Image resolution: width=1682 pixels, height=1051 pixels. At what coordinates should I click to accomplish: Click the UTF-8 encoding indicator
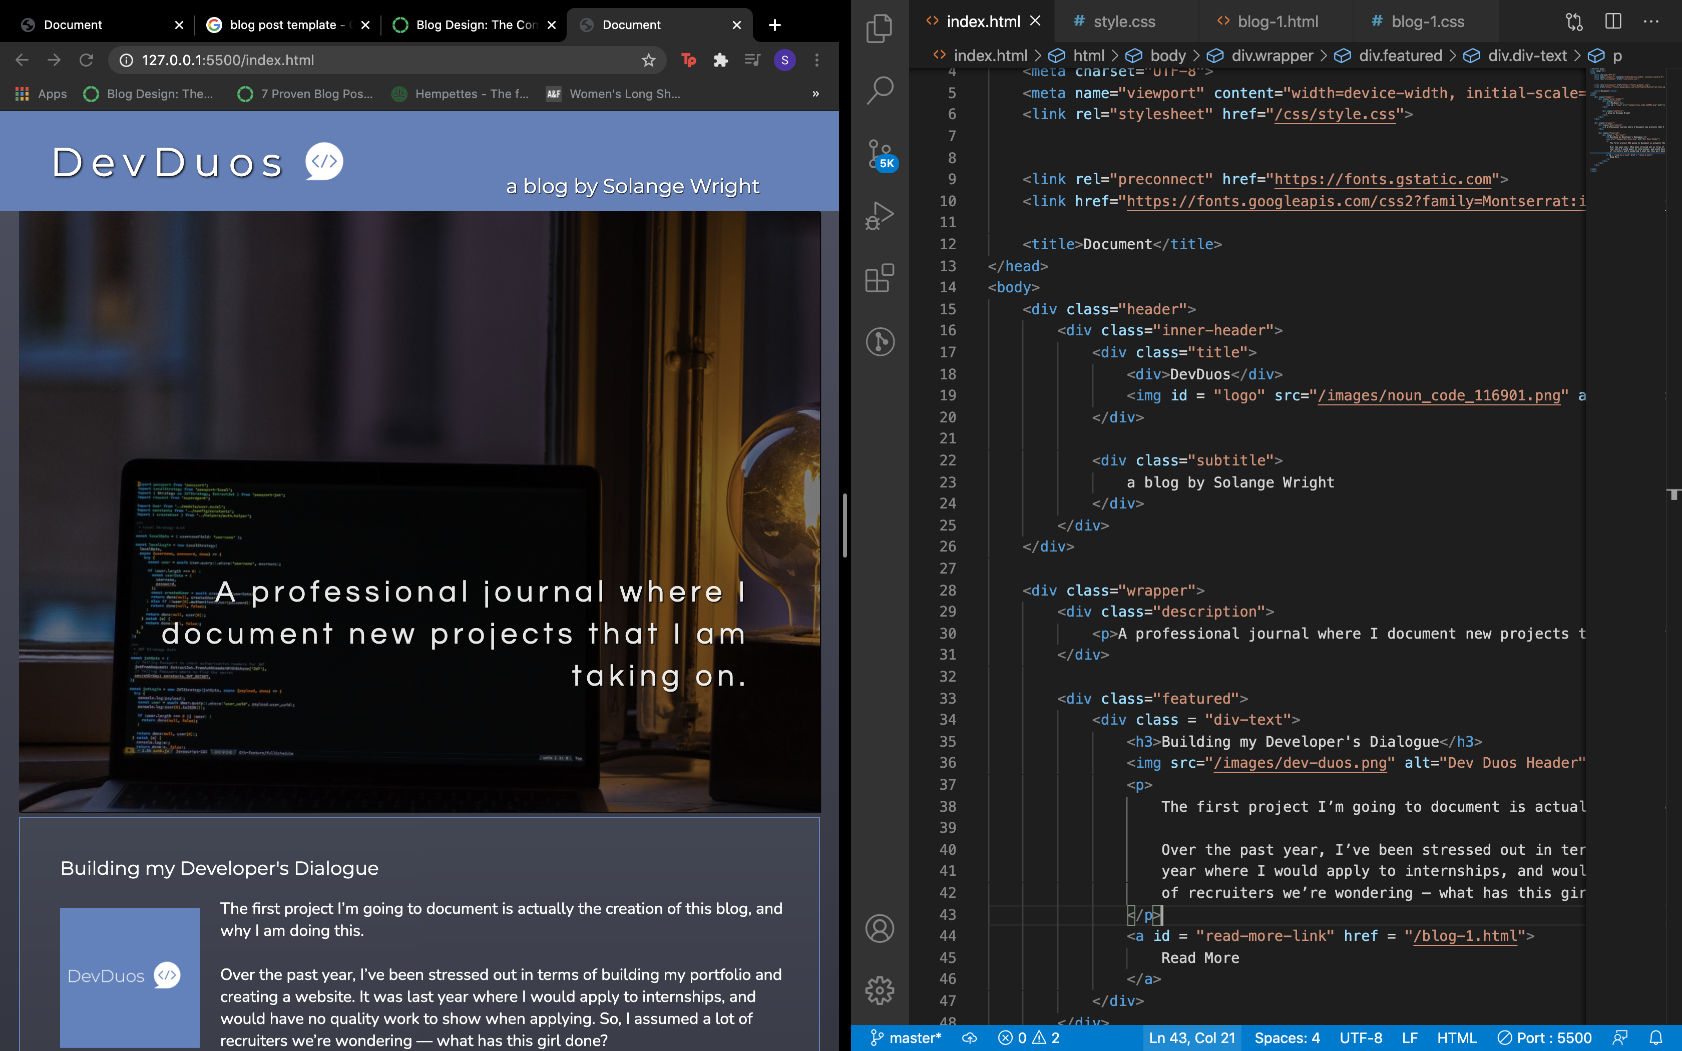(1361, 1038)
